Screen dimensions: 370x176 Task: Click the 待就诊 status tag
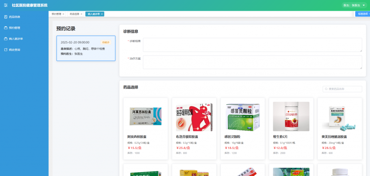pos(106,42)
